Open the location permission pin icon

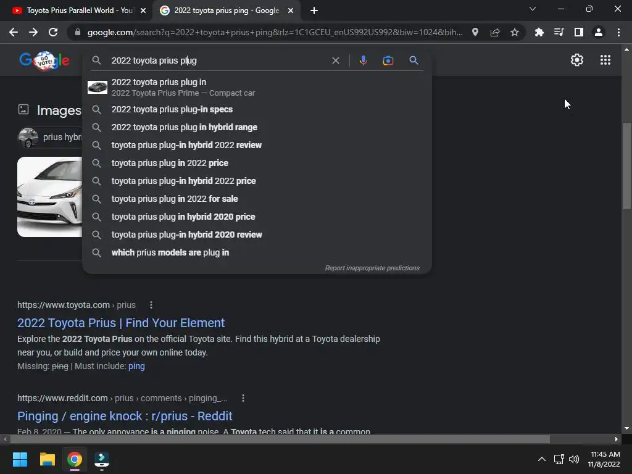475,32
